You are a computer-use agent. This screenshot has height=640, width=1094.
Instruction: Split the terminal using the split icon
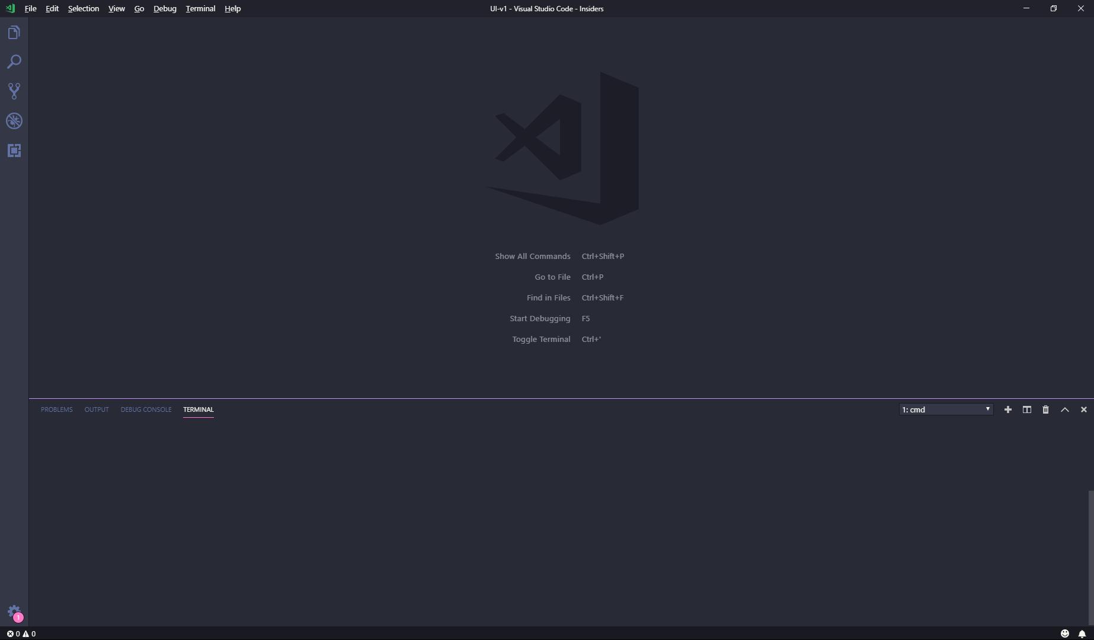tap(1026, 409)
